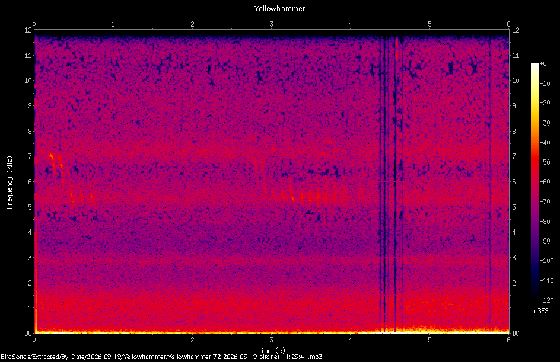Click the -100 value on the color scale

tap(547, 261)
